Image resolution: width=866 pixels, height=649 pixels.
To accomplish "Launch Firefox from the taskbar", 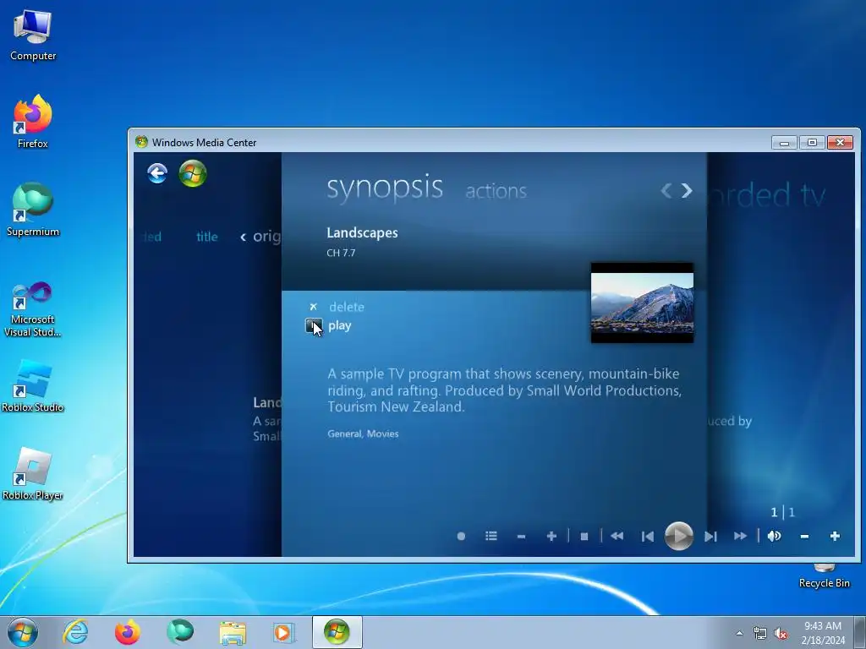I will [x=128, y=632].
